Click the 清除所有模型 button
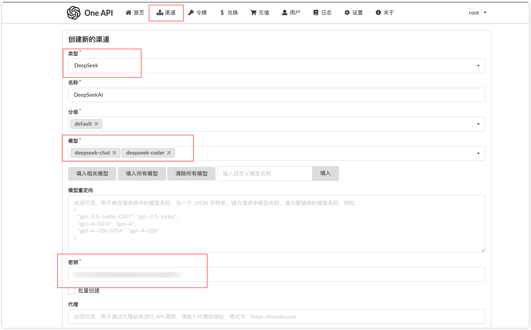 [x=192, y=174]
